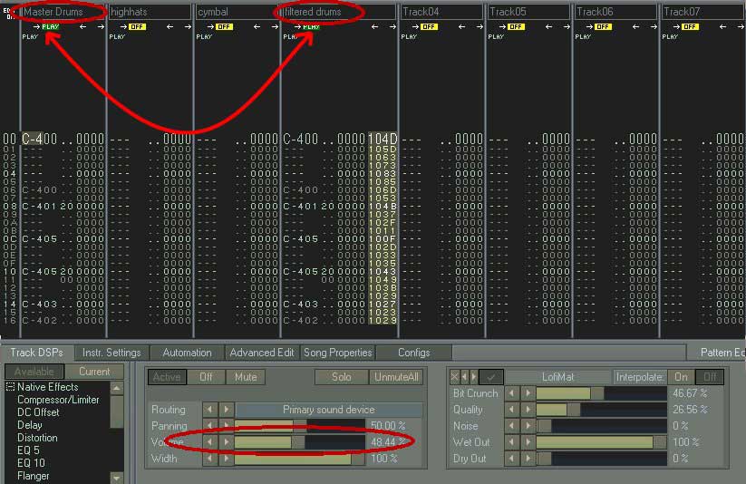Toggle the OFF button on highhats track
Viewport: 746px width, 484px height.
[x=136, y=27]
